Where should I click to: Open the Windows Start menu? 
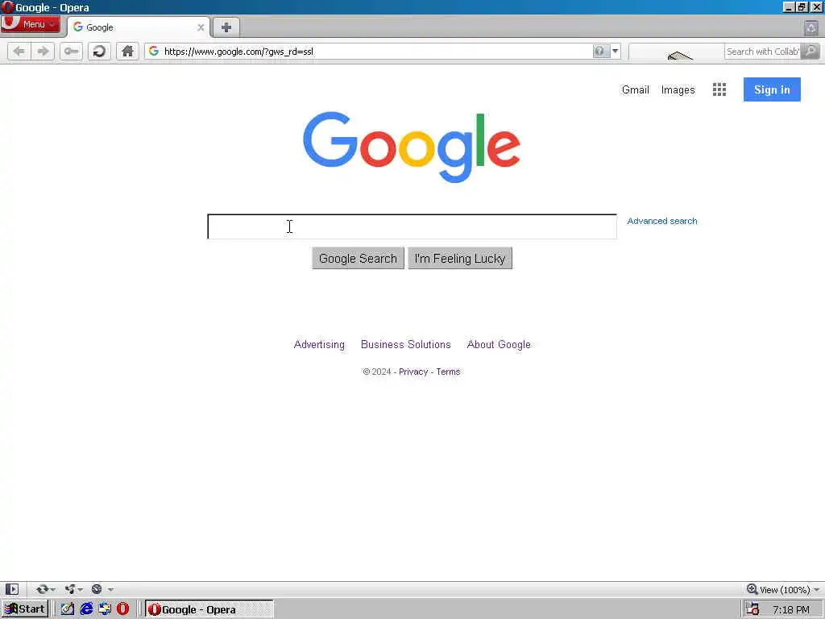(x=25, y=609)
